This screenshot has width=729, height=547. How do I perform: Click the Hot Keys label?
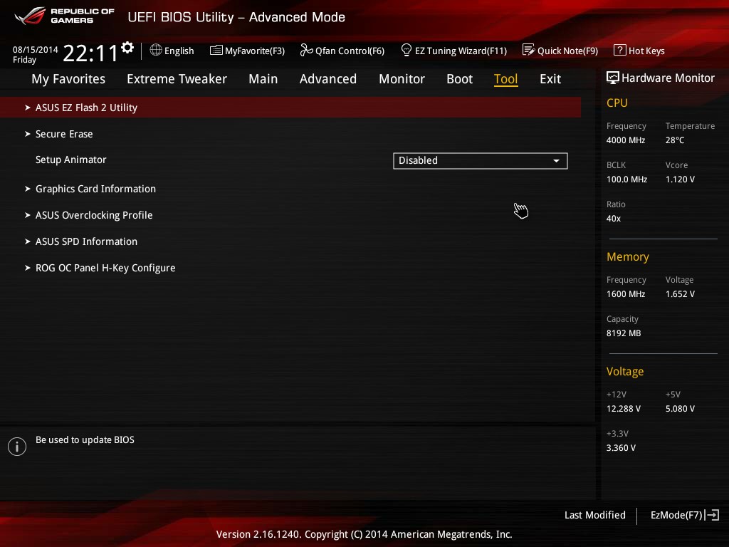coord(646,51)
